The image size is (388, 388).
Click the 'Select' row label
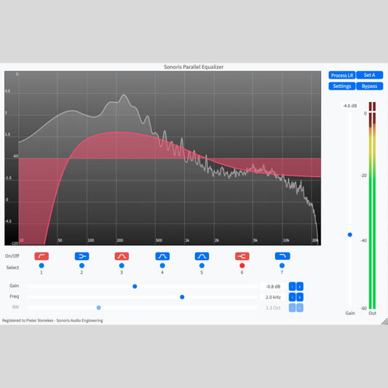pyautogui.click(x=12, y=267)
